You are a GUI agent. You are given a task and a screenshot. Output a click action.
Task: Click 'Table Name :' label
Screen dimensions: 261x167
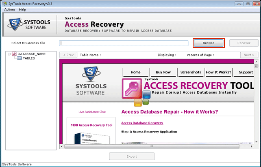tap(90, 55)
